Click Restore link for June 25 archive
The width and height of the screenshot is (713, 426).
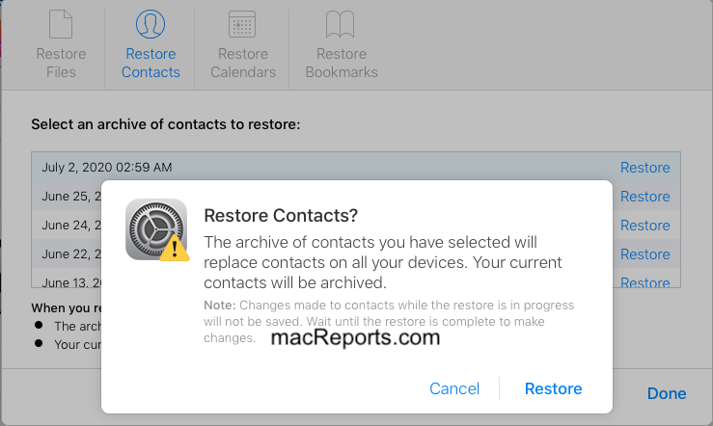tap(644, 197)
